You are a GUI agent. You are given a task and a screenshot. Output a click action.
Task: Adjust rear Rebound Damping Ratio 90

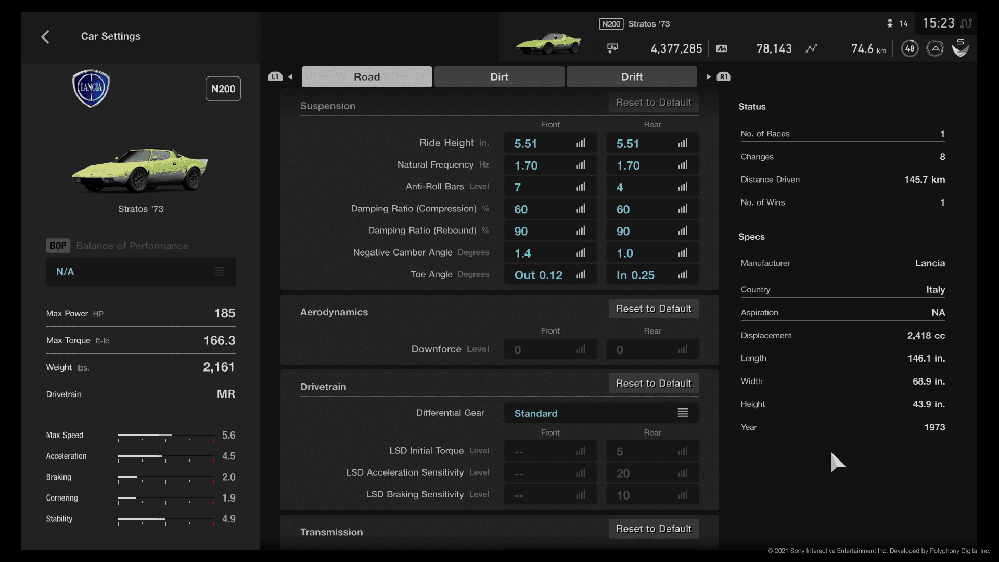click(652, 231)
